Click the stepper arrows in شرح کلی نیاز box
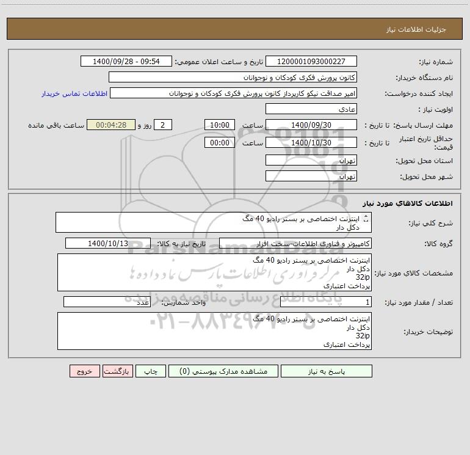470x455 pixels. 366,219
